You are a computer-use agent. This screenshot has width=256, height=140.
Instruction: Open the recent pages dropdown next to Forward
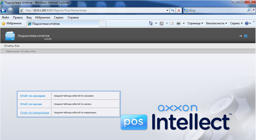[16, 10]
